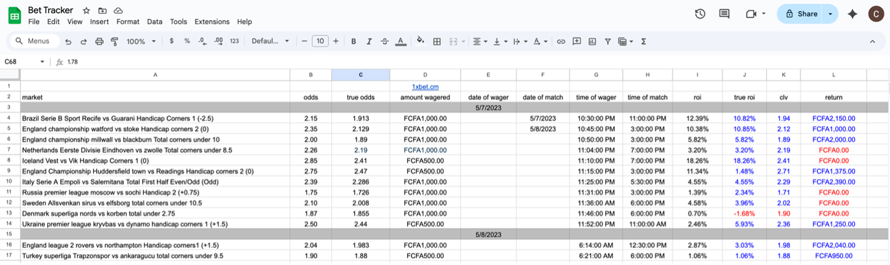Open version history clock icon
Screen dimensions: 890x265
tap(700, 14)
